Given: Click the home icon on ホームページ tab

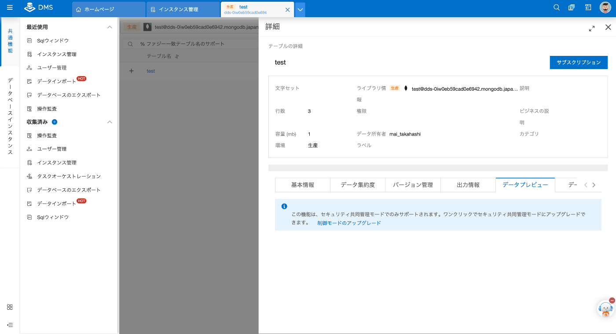Looking at the screenshot, I should pyautogui.click(x=79, y=9).
